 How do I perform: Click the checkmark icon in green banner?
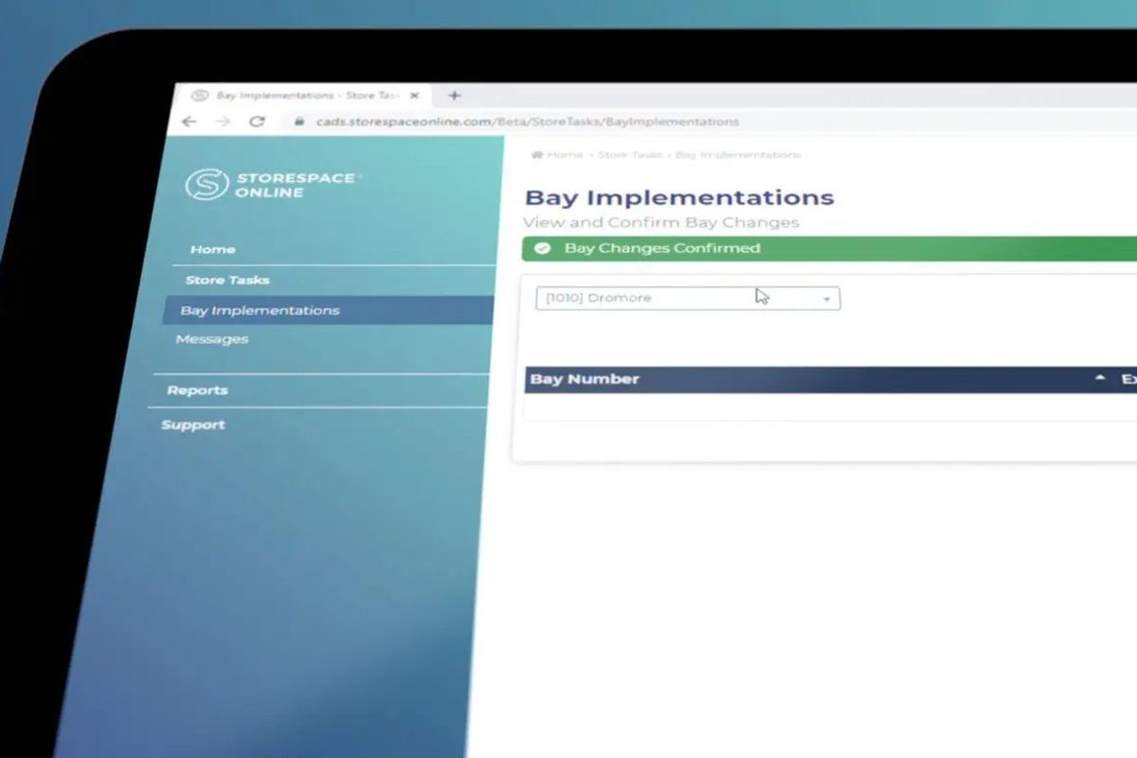point(543,248)
